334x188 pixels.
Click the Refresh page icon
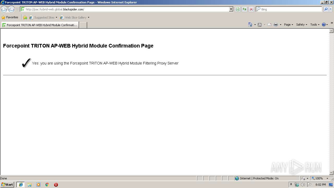(244, 9)
